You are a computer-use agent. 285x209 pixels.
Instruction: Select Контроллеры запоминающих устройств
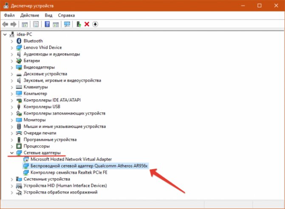(x=64, y=113)
